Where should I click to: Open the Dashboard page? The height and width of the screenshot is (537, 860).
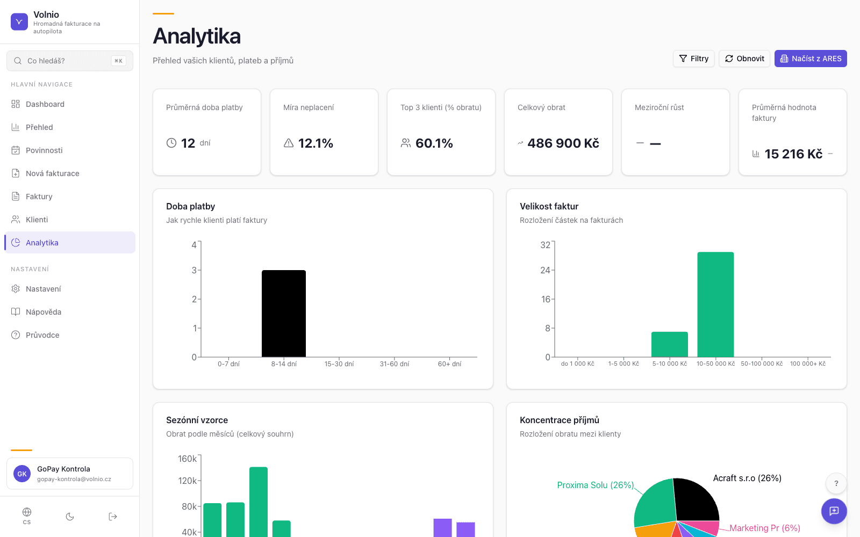[70, 104]
